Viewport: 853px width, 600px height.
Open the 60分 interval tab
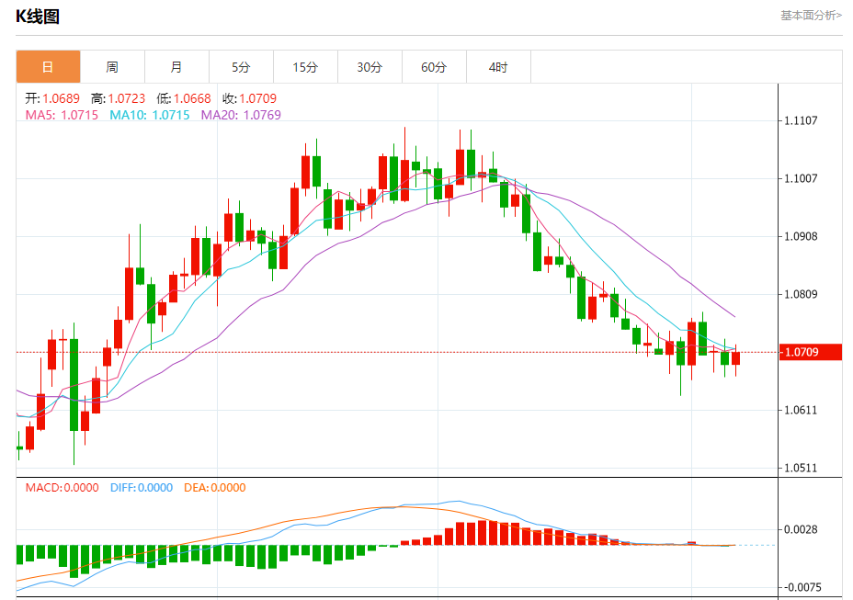point(434,67)
